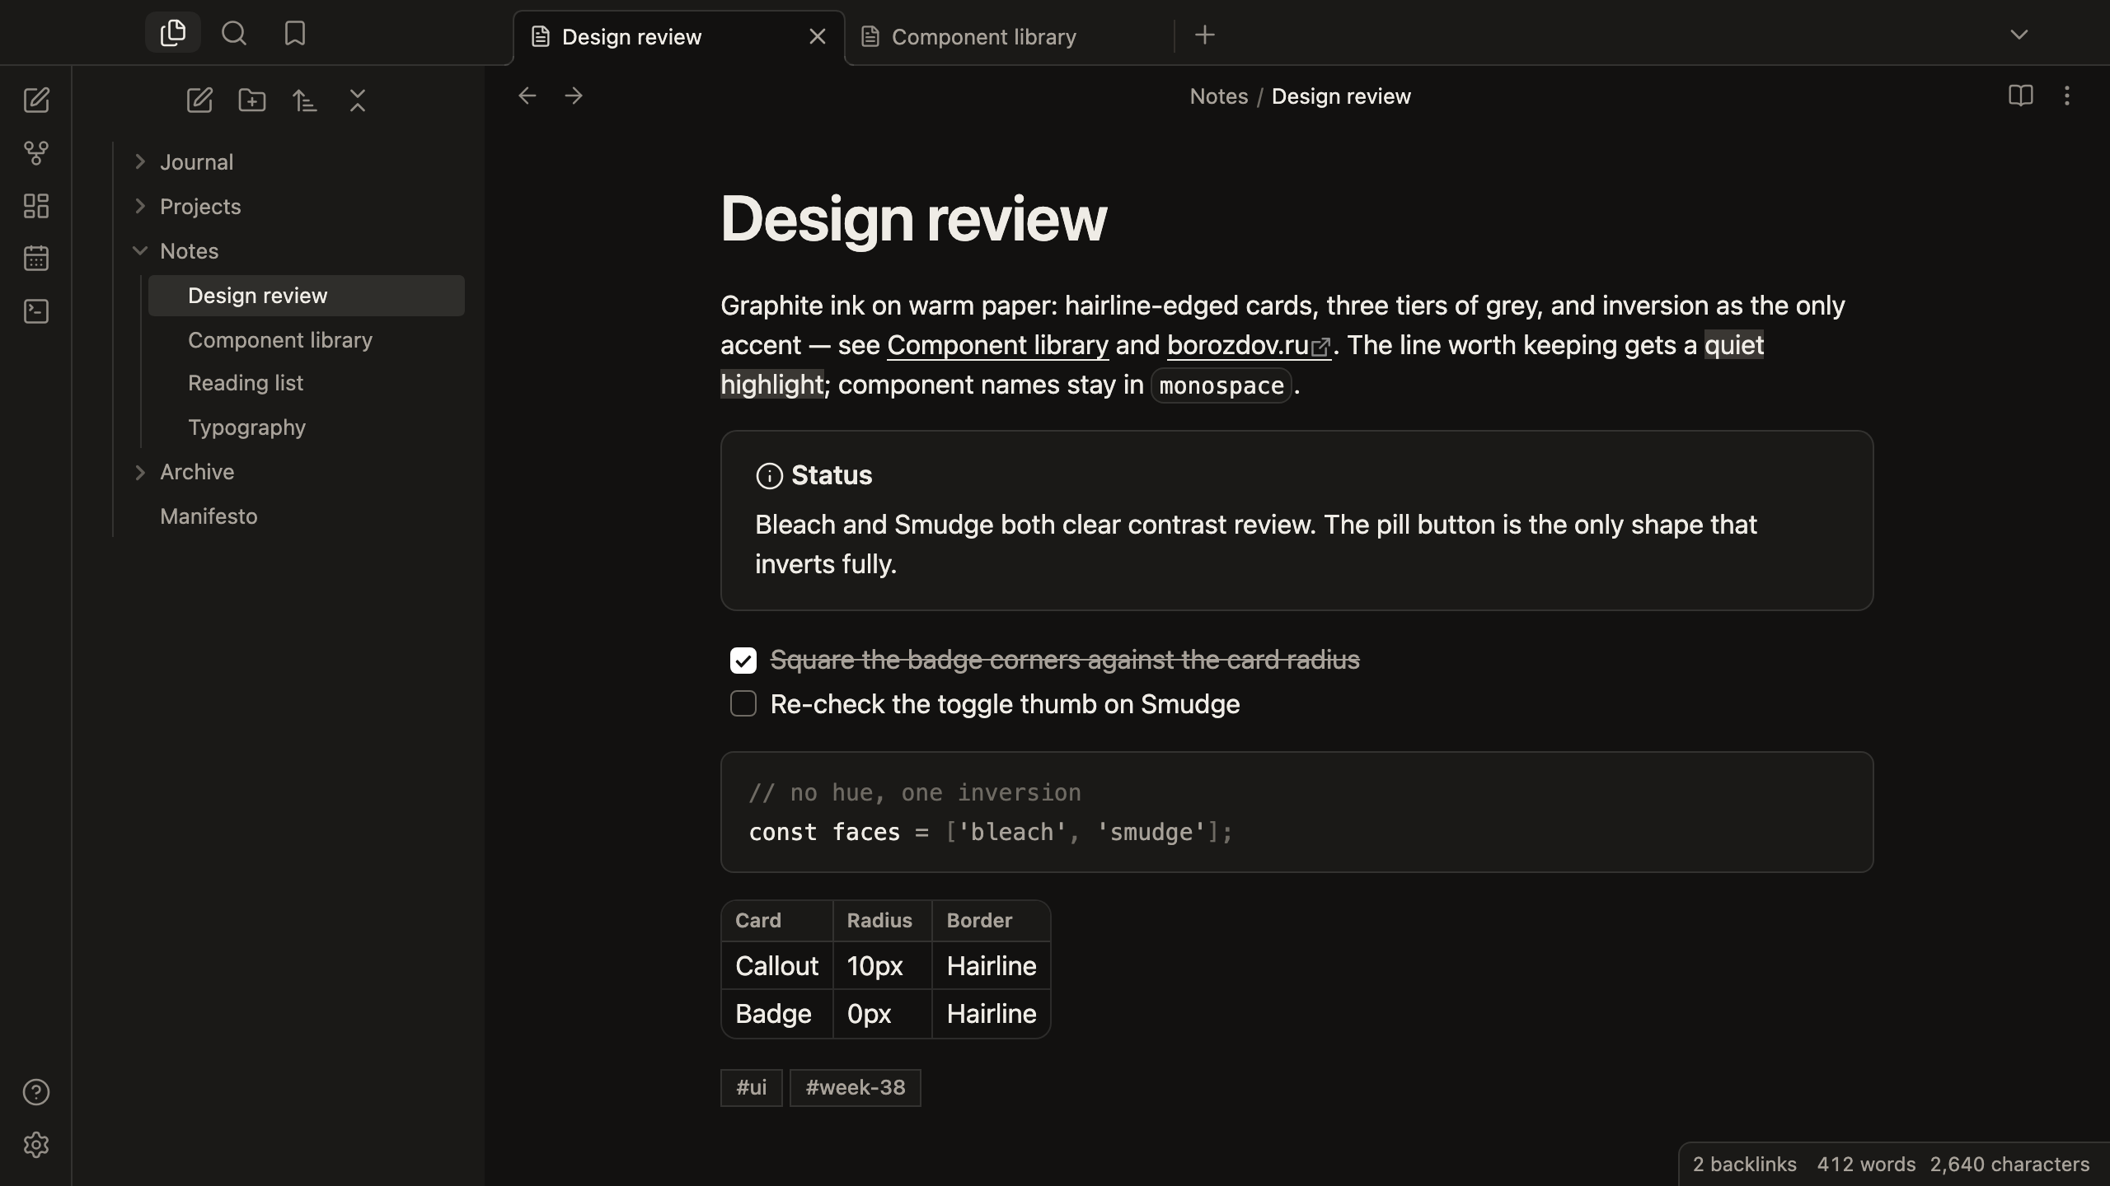Open the bookmarks panel icon
Viewport: 2110px width, 1186px height.
(x=294, y=33)
